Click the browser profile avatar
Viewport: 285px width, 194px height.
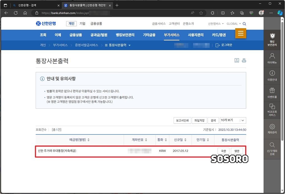tap(261, 13)
